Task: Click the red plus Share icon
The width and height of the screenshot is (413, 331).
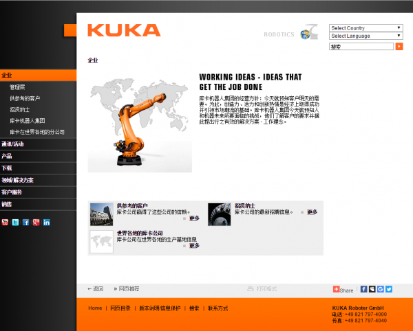Action: (x=336, y=289)
